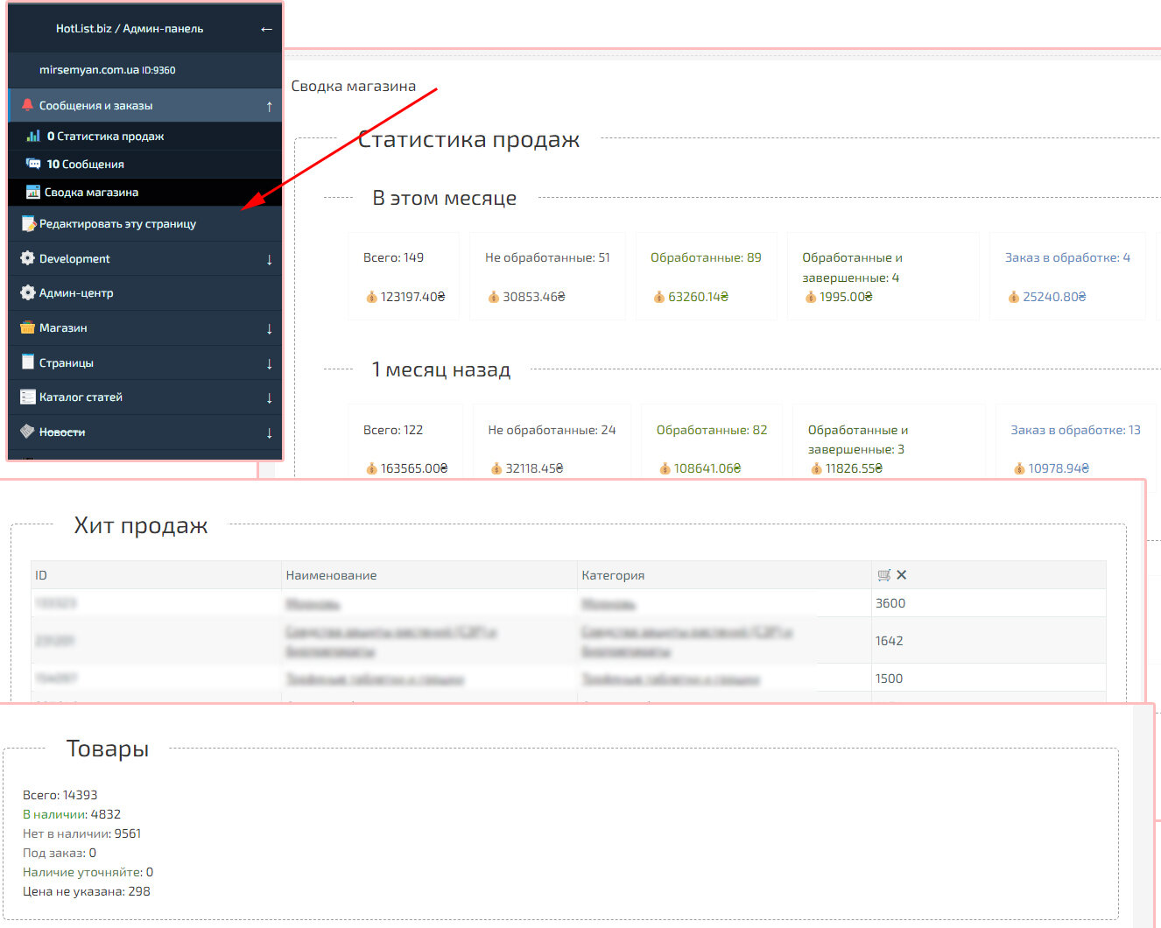Click the pencil-page icon for Редактировать эту страницу

[x=28, y=223]
